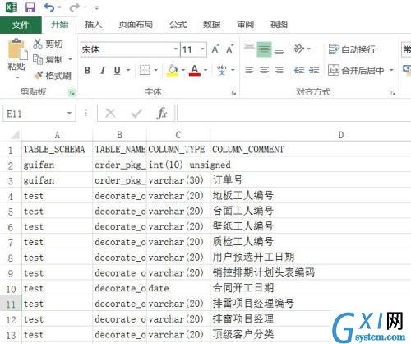Center text horizontally
Image resolution: width=411 pixels, height=344 pixels.
[264, 71]
